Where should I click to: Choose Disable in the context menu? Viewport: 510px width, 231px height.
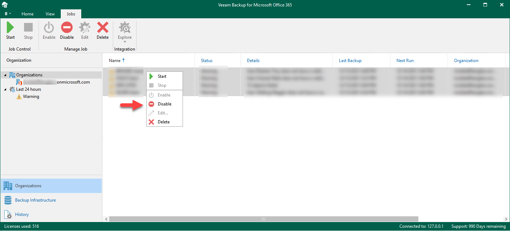tap(165, 104)
